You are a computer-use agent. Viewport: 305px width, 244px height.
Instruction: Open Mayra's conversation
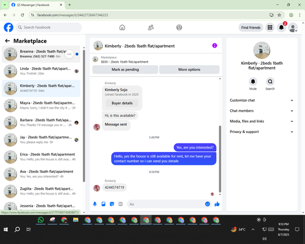(x=41, y=106)
